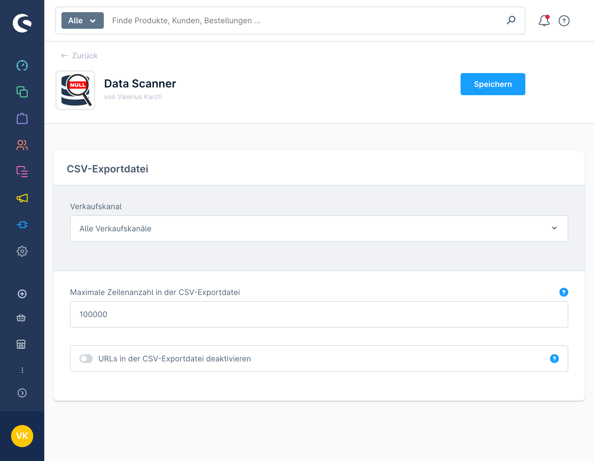Expand the Verkaufskanal dropdown
The image size is (594, 461).
pyautogui.click(x=319, y=229)
